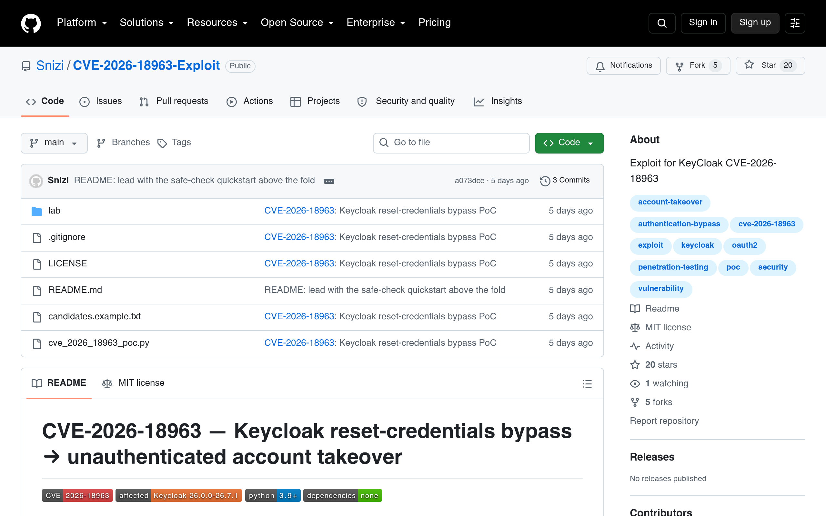Click the LICENSE file icon
Screen dimensions: 826x516
tap(37, 264)
